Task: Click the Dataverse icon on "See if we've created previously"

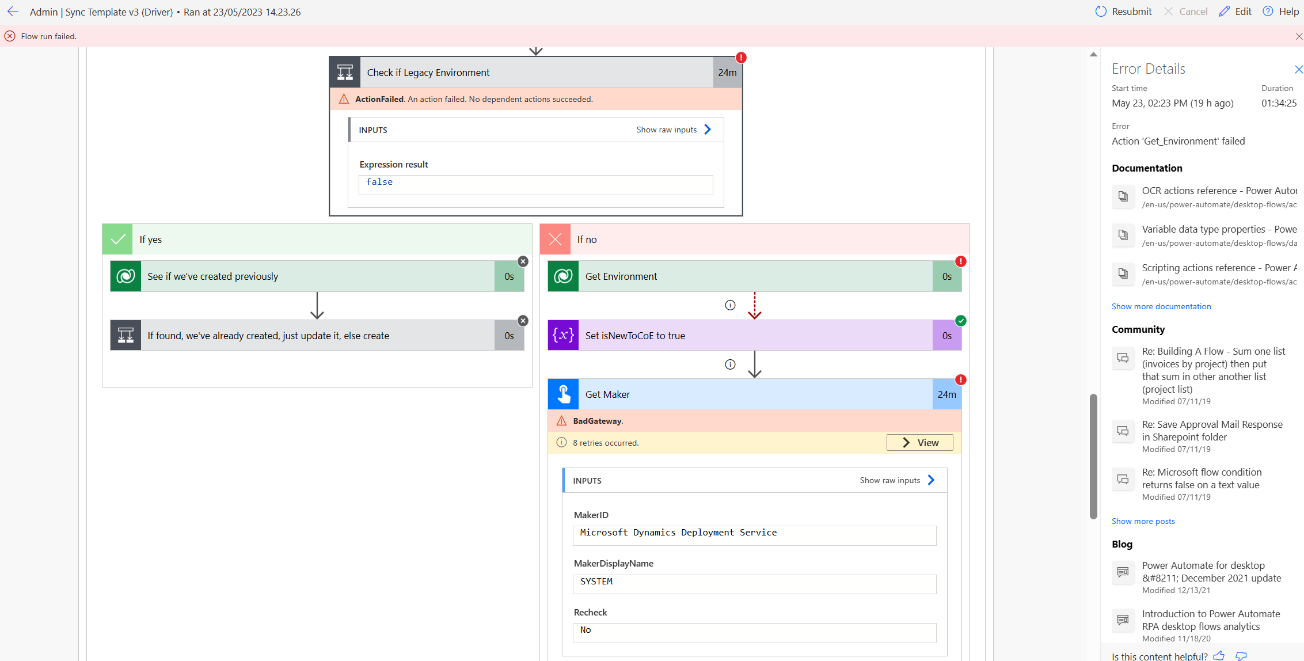Action: point(125,276)
